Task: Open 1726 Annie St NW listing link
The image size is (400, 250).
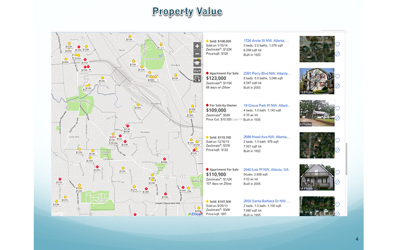Action: click(266, 41)
